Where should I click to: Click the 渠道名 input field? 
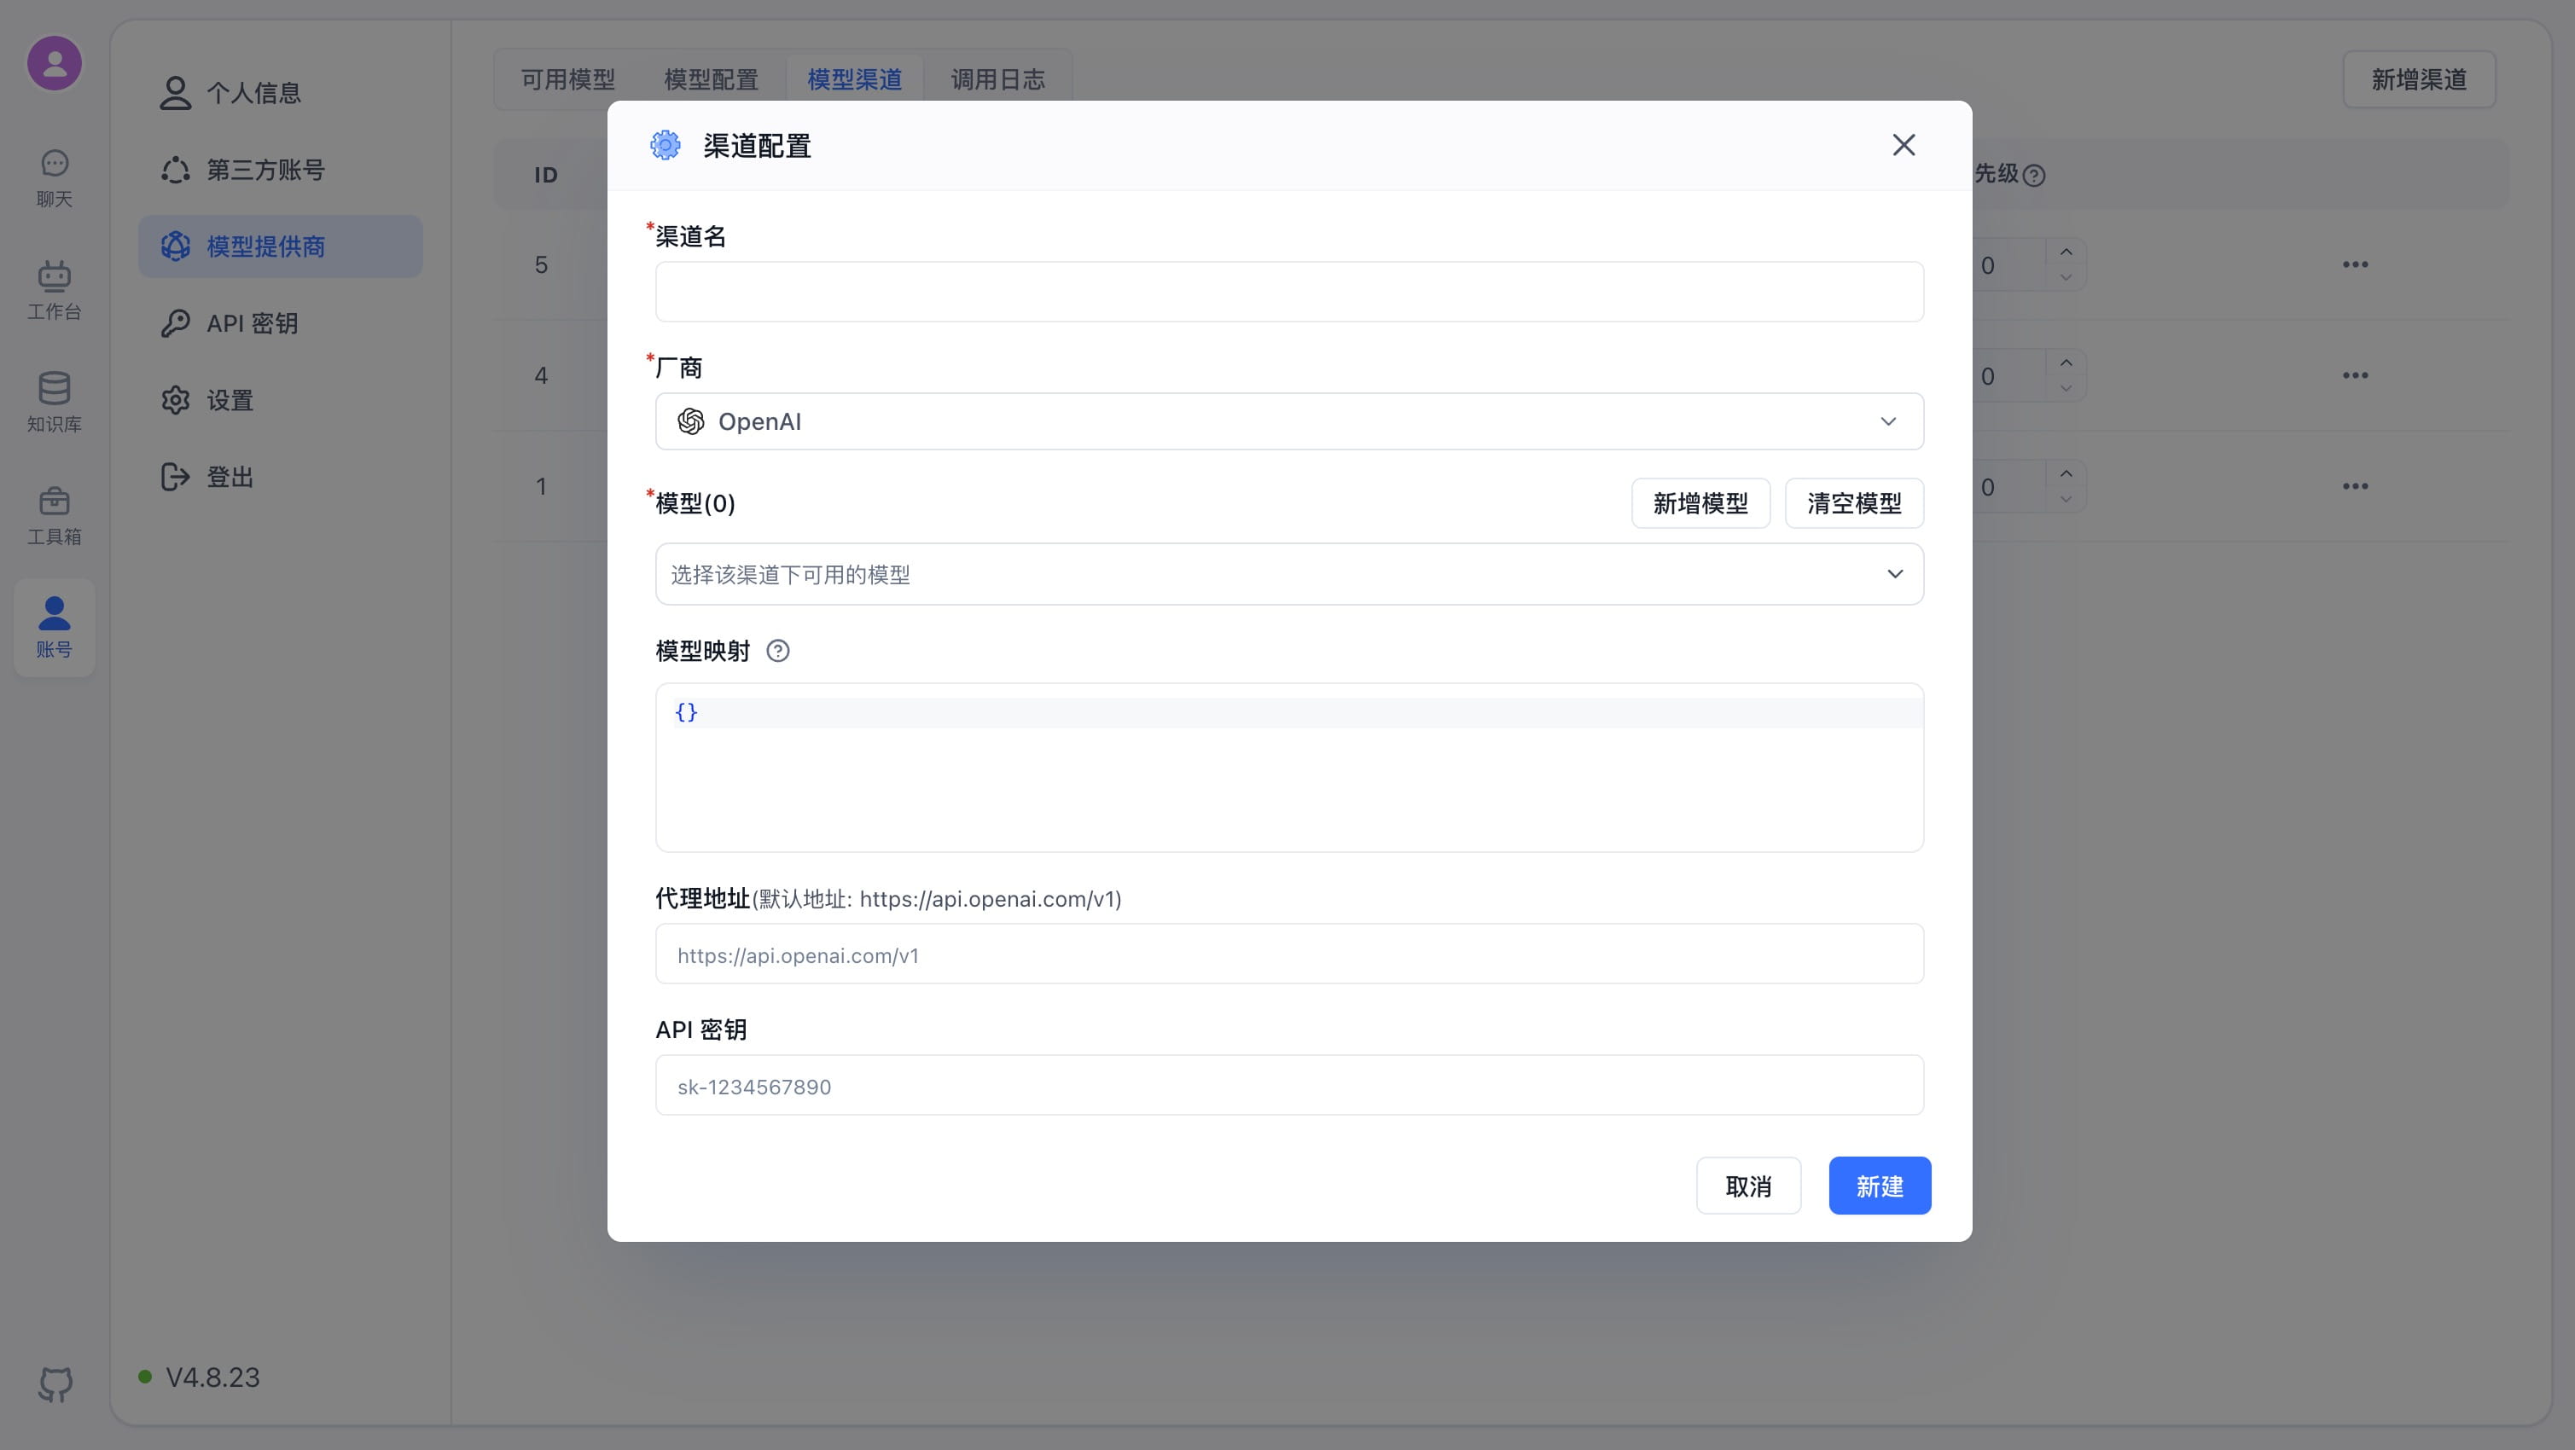coord(1288,292)
